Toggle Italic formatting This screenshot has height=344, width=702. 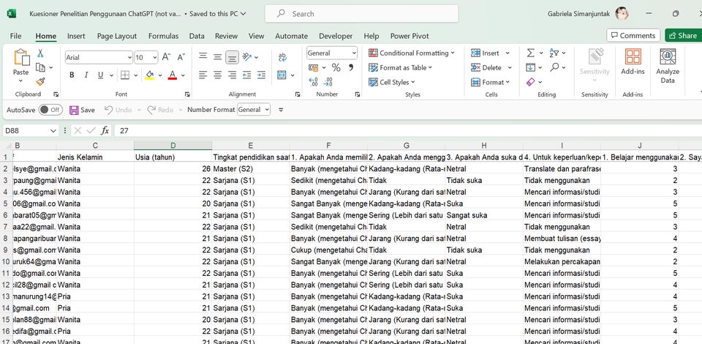coord(86,75)
